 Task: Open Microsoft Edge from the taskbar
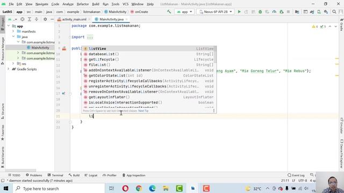(x=152, y=188)
